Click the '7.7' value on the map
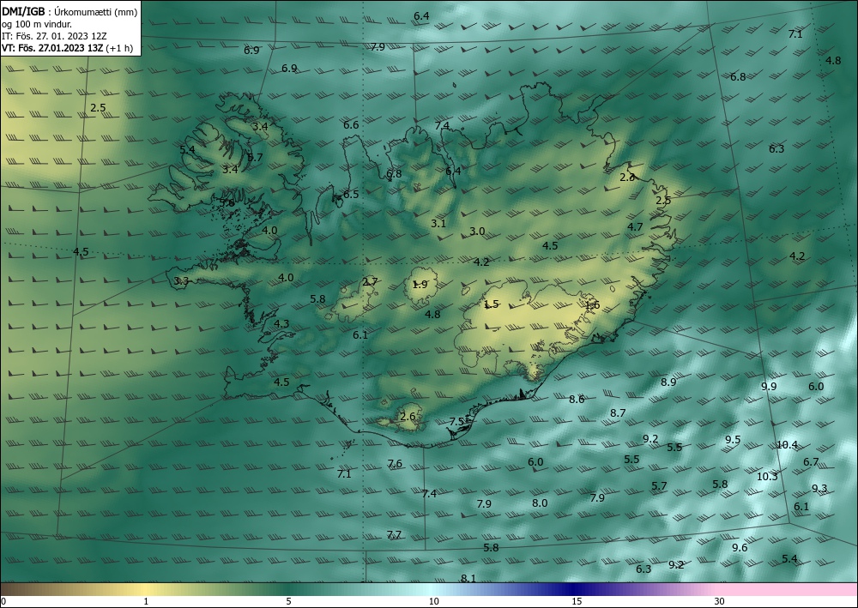858x608 pixels. pyautogui.click(x=394, y=535)
